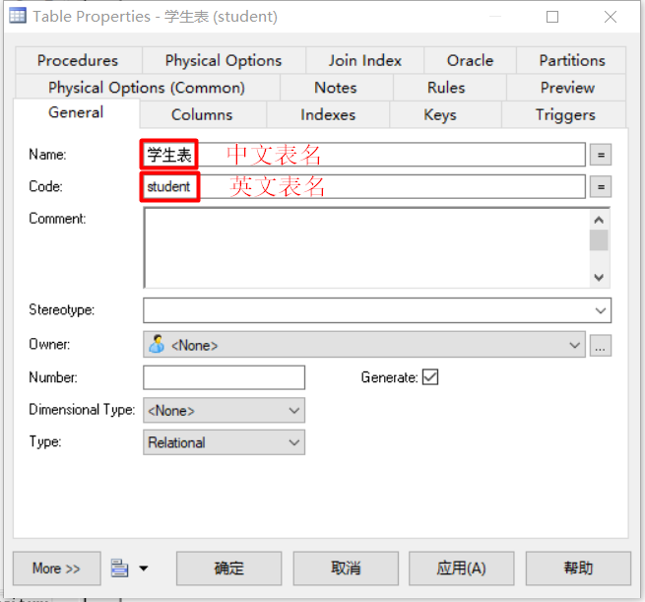The image size is (645, 602).
Task: Click the More >> button
Action: tap(57, 569)
